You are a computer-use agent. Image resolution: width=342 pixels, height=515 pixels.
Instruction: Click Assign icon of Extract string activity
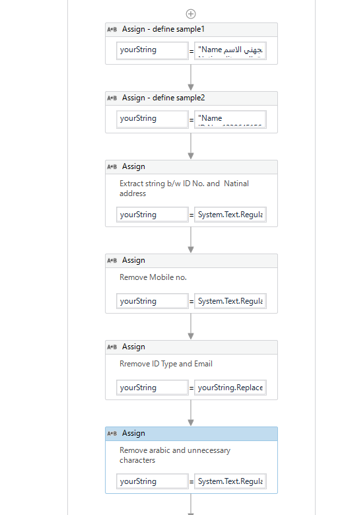coord(112,167)
